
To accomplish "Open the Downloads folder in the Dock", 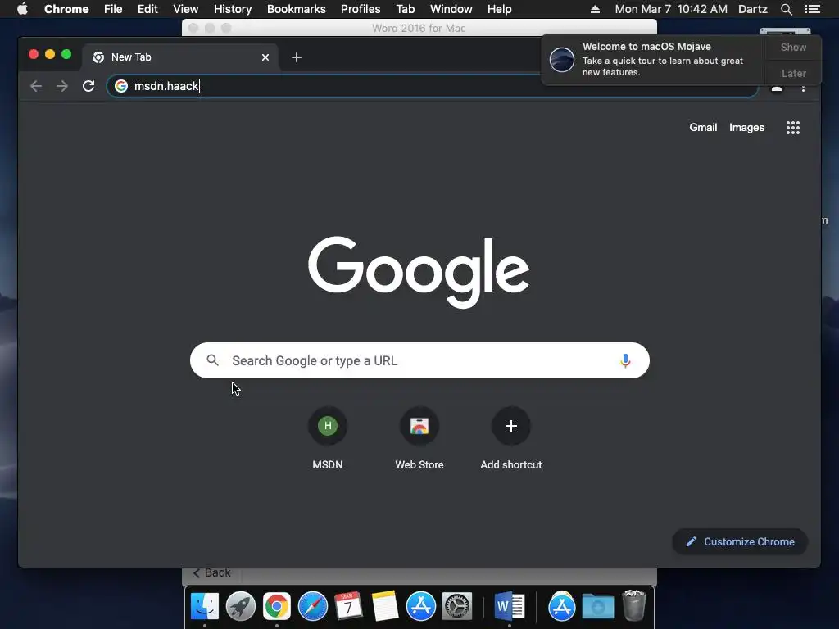I will click(597, 606).
